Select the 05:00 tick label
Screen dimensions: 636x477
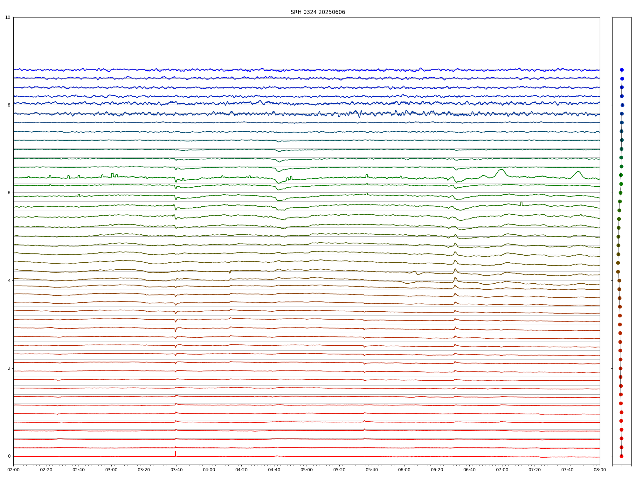pos(307,470)
